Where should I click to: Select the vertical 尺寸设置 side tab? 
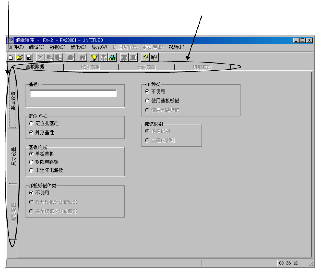click(x=13, y=156)
